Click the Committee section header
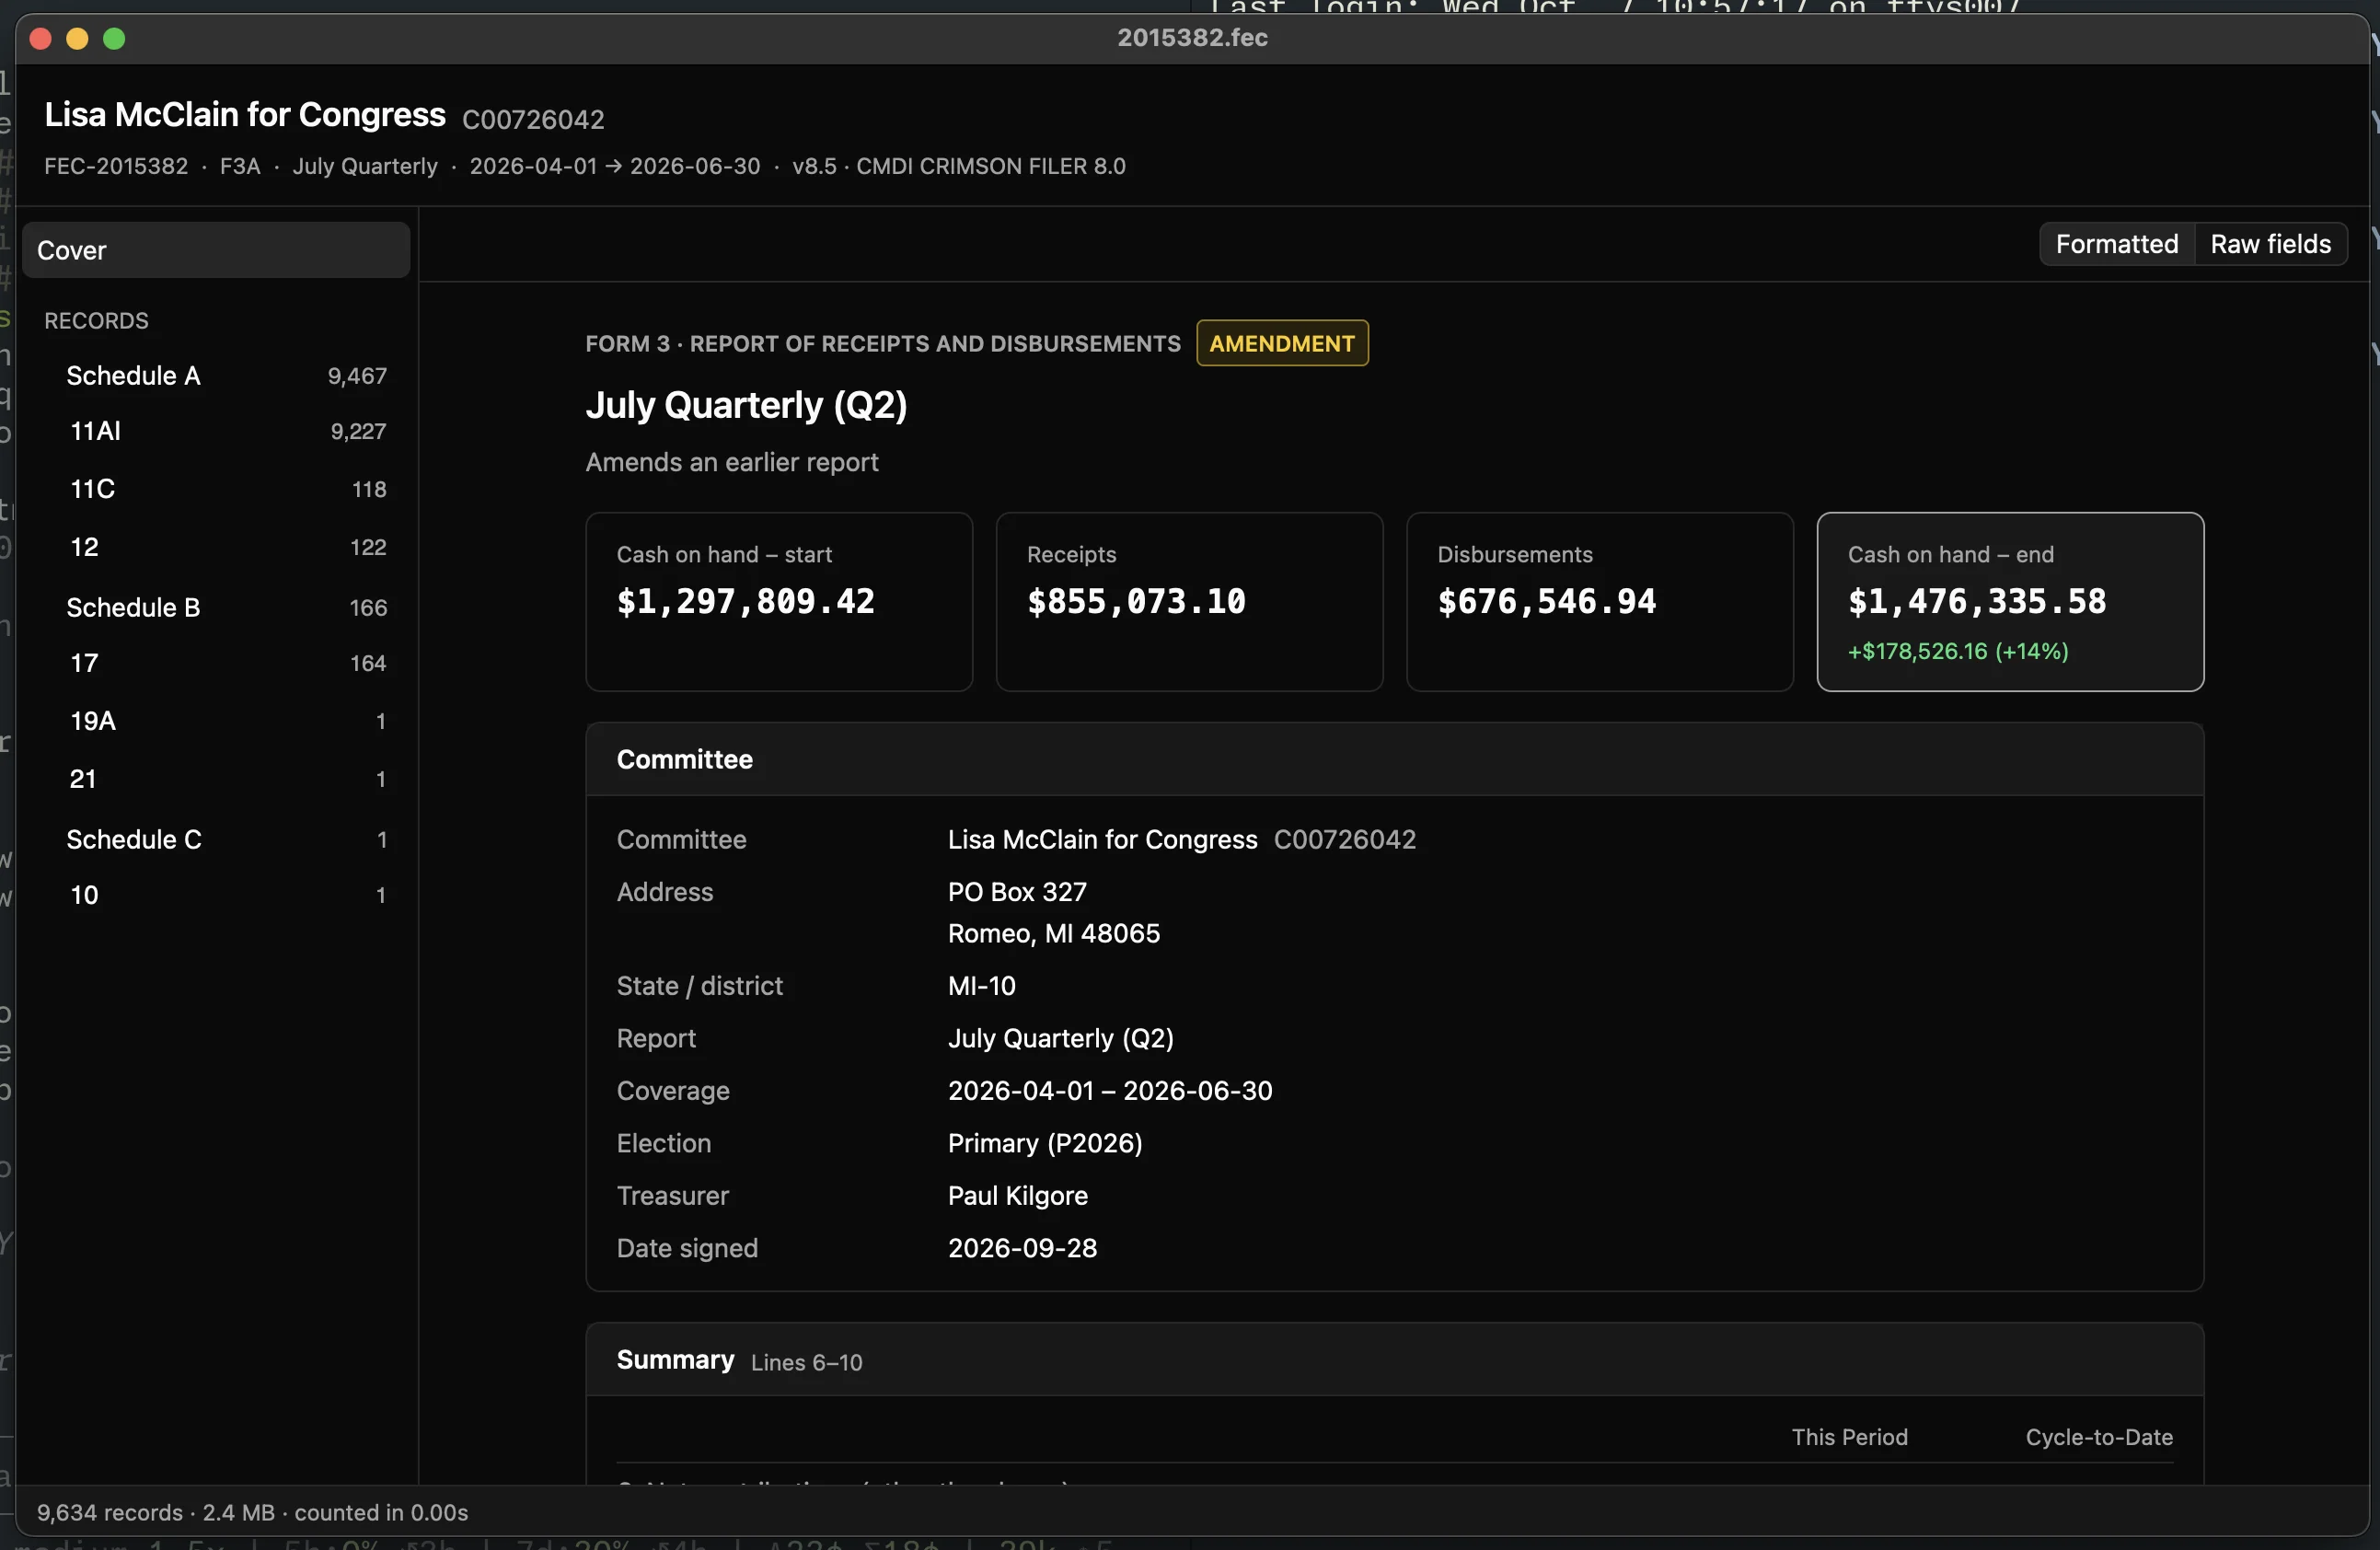Viewport: 2380px width, 1550px height. (1394, 759)
